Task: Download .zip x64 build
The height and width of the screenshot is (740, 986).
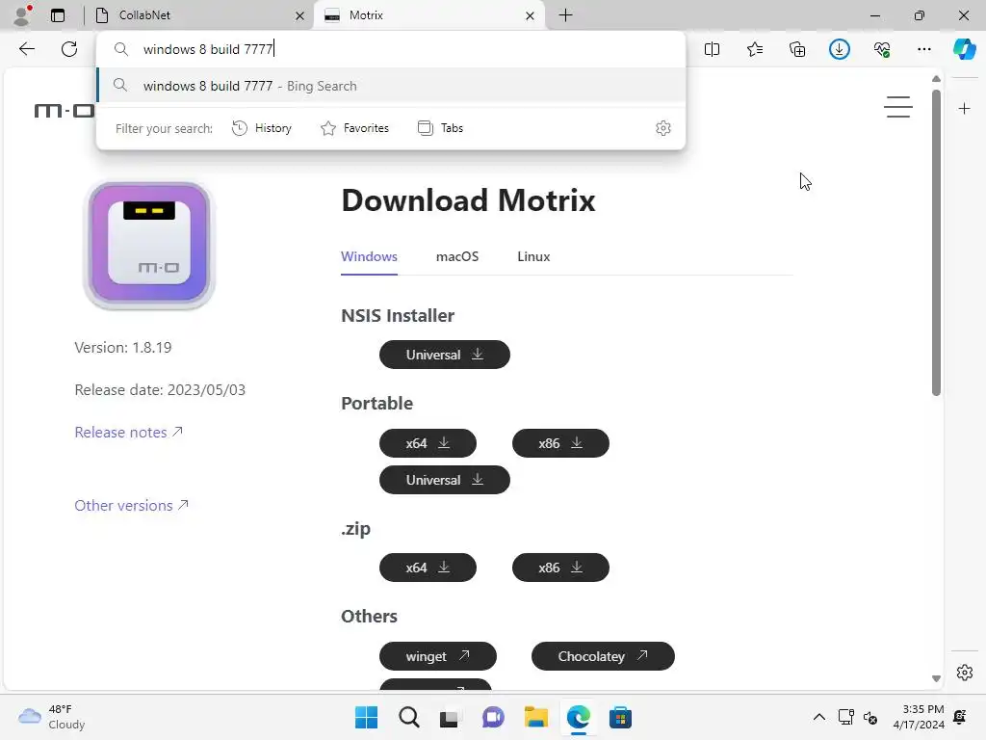Action: click(x=428, y=568)
